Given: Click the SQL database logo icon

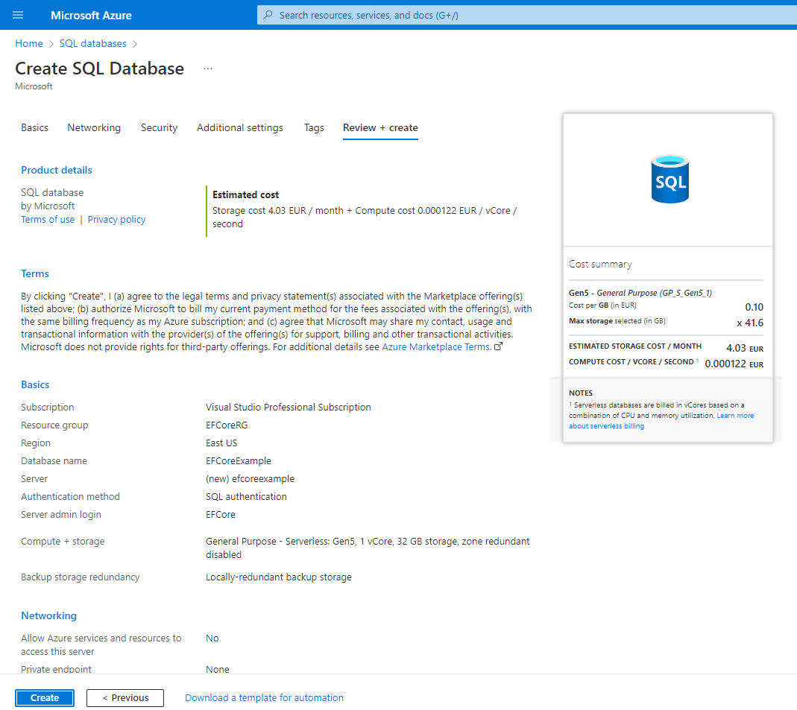Looking at the screenshot, I should (x=669, y=180).
